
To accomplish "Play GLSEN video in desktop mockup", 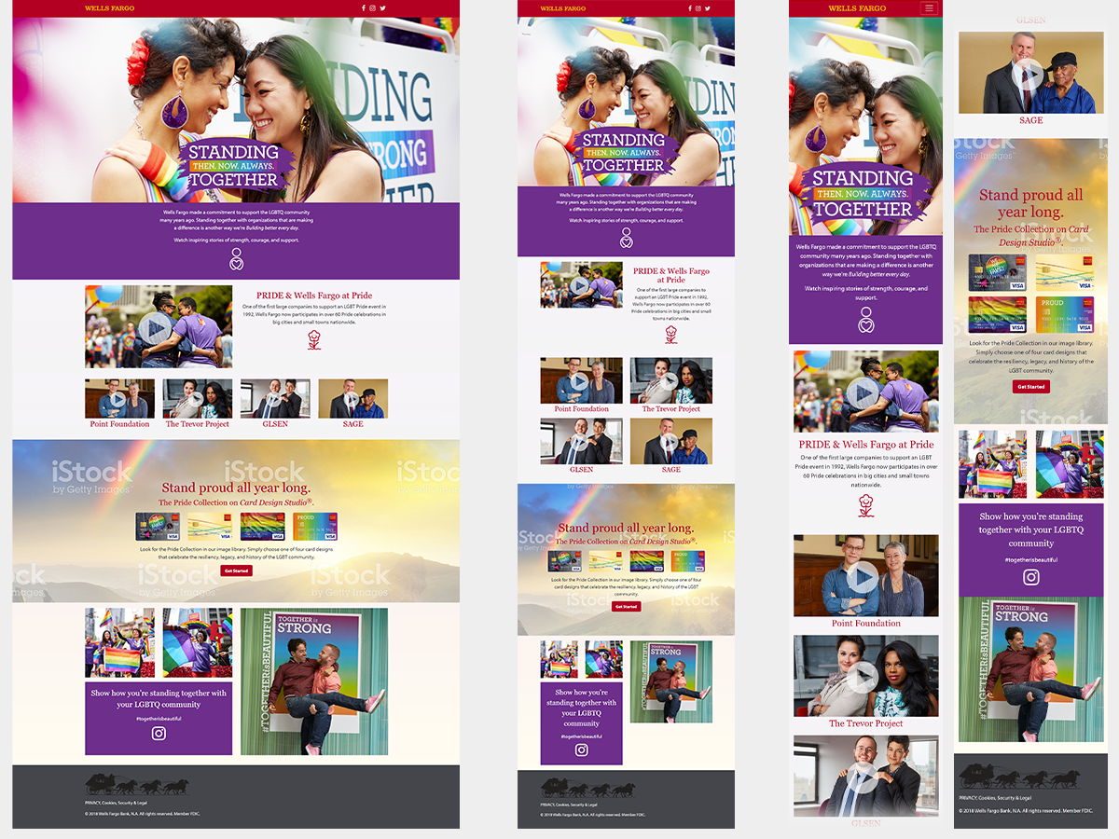I will point(275,399).
